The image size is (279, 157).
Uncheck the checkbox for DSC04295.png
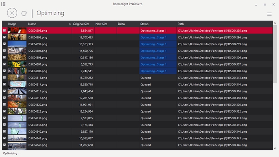point(5,31)
